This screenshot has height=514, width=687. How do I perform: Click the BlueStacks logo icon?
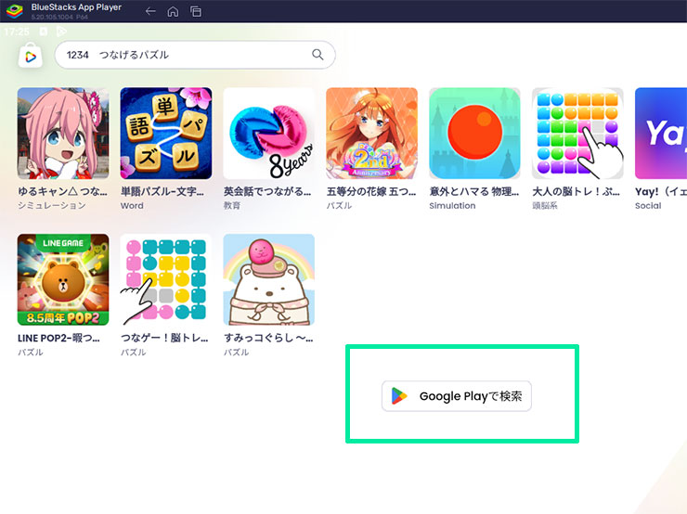[14, 11]
